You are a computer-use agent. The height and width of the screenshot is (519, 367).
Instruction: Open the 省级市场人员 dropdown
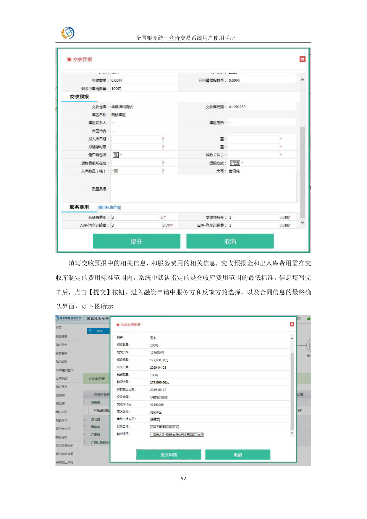coord(155,420)
